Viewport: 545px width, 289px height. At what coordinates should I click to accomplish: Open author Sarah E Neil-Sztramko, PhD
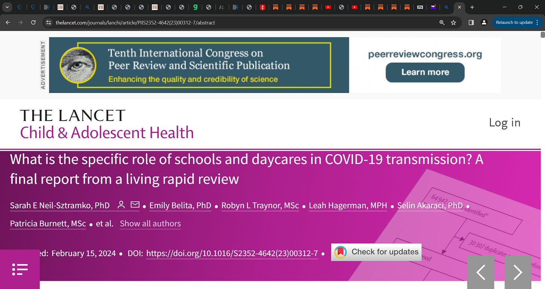coord(60,205)
